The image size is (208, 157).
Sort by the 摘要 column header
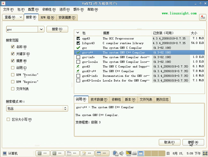127,33
